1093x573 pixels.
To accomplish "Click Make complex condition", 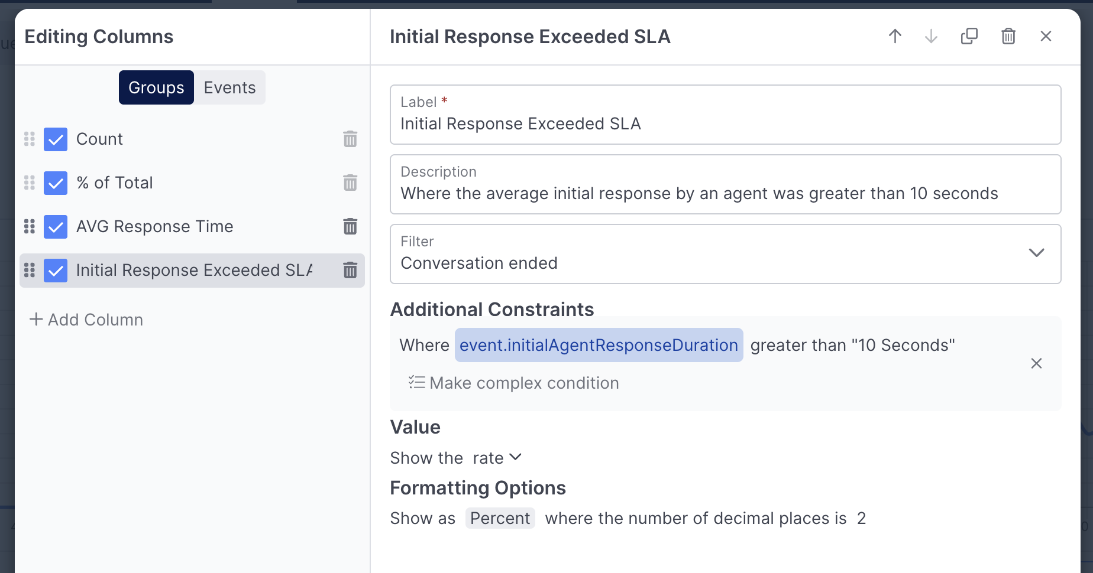I will tap(513, 383).
